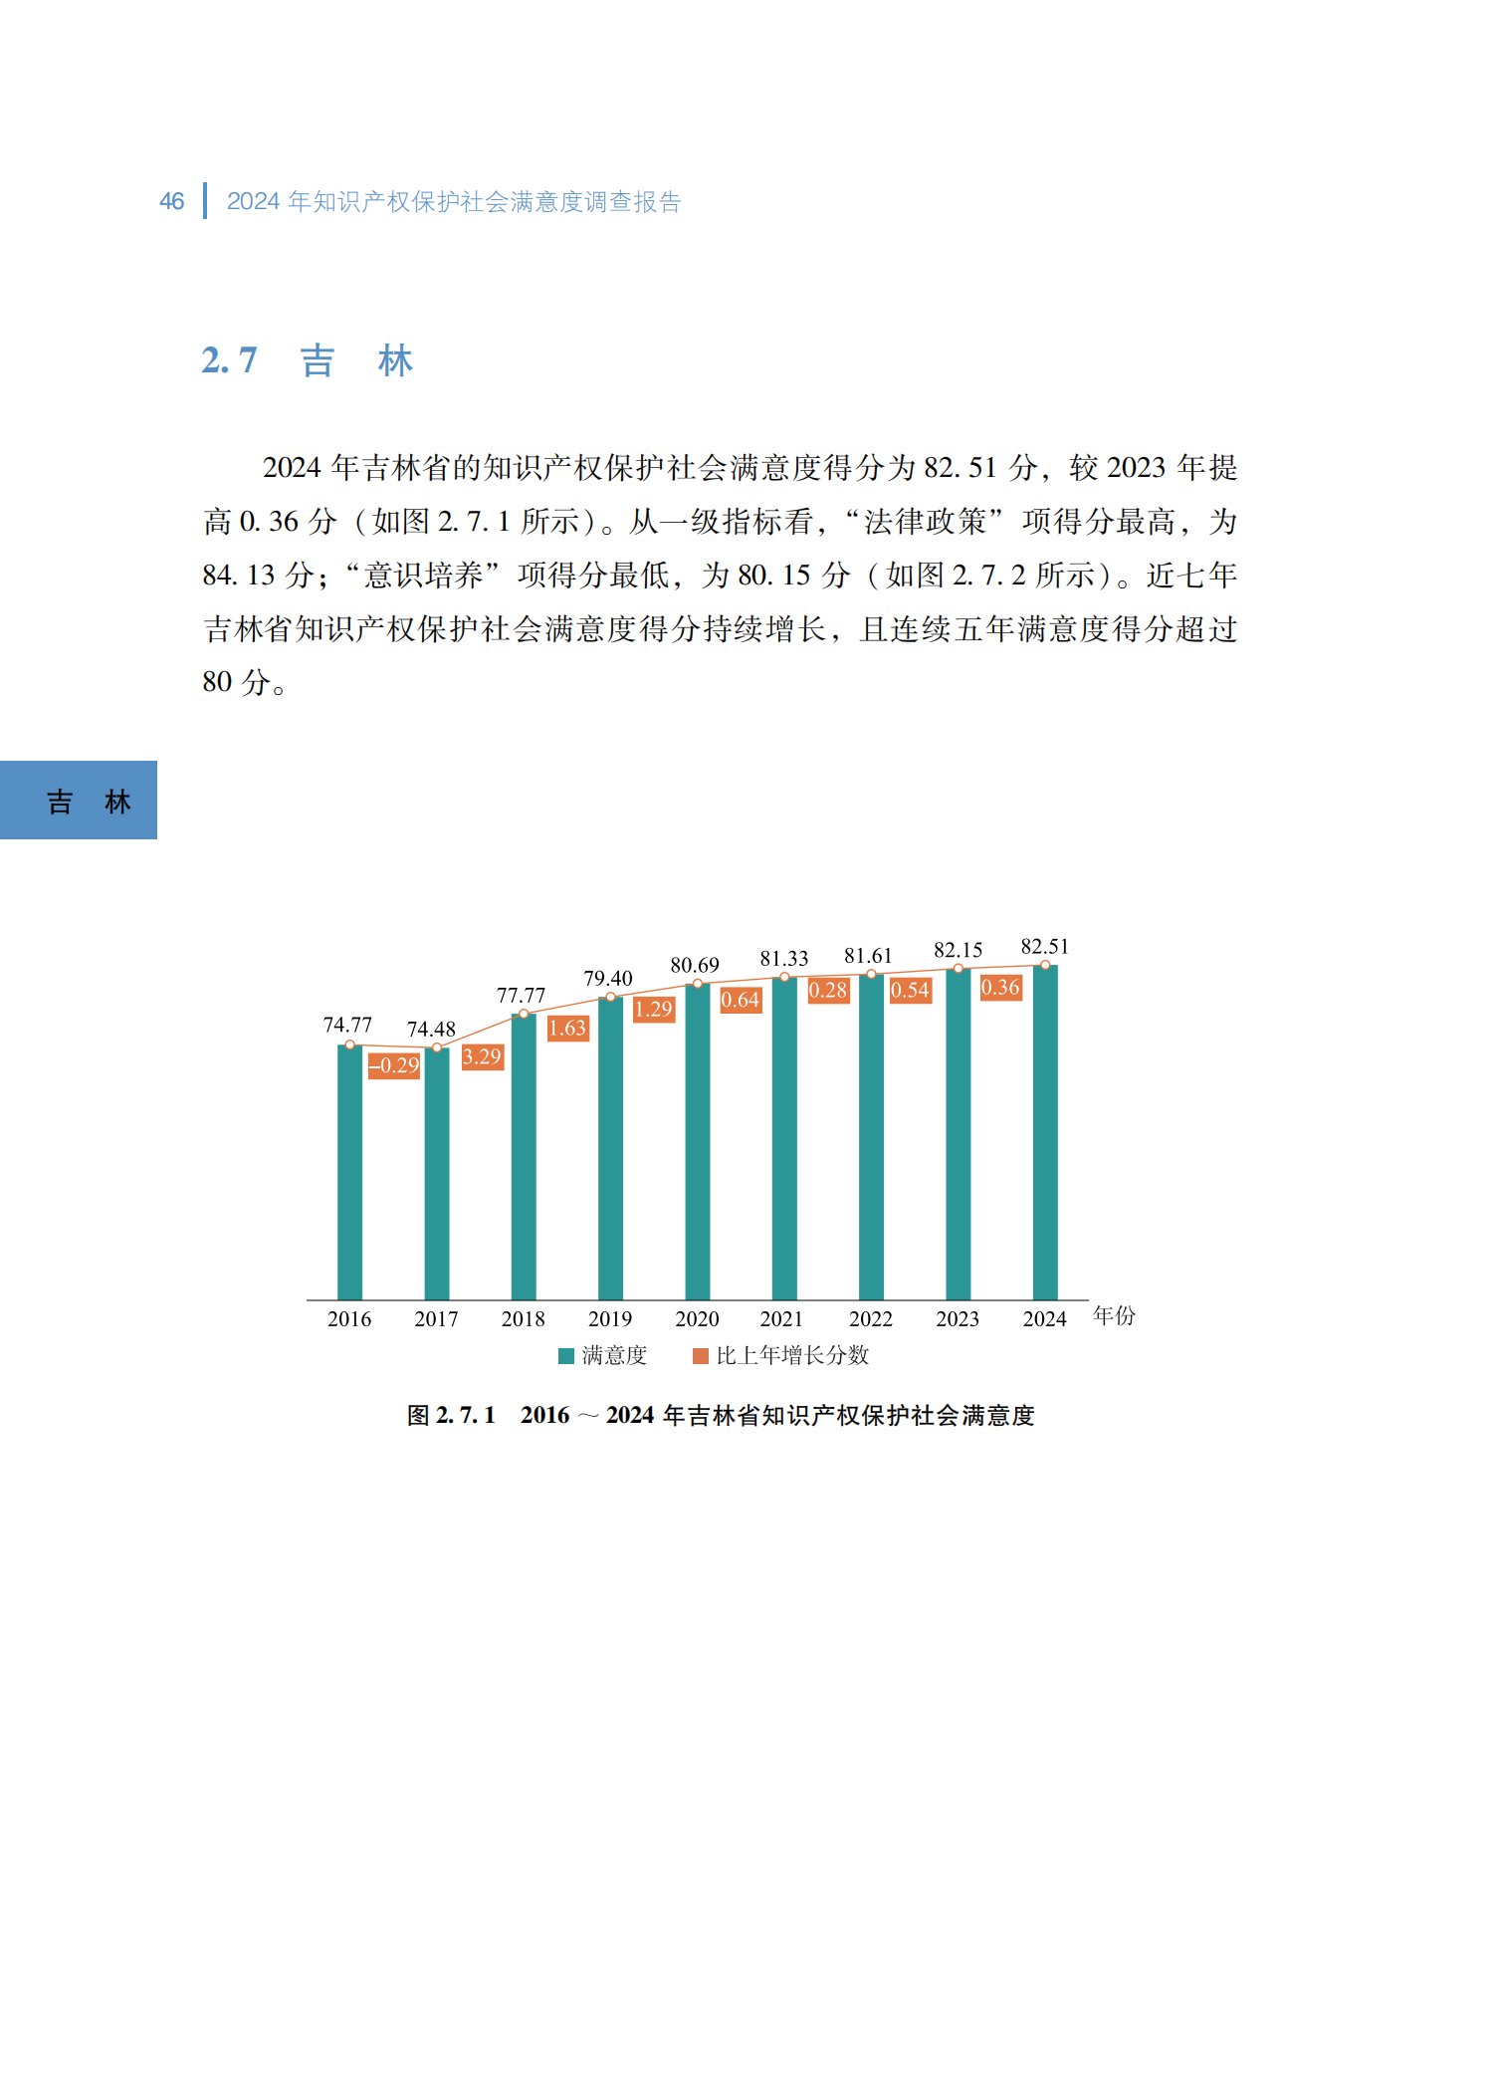Click page number 46 in header

pyautogui.click(x=171, y=202)
